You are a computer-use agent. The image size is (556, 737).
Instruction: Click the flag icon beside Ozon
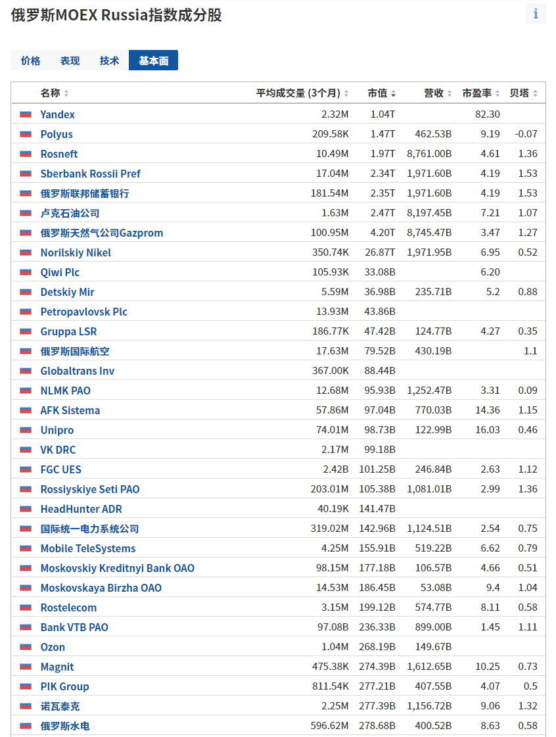pos(26,647)
